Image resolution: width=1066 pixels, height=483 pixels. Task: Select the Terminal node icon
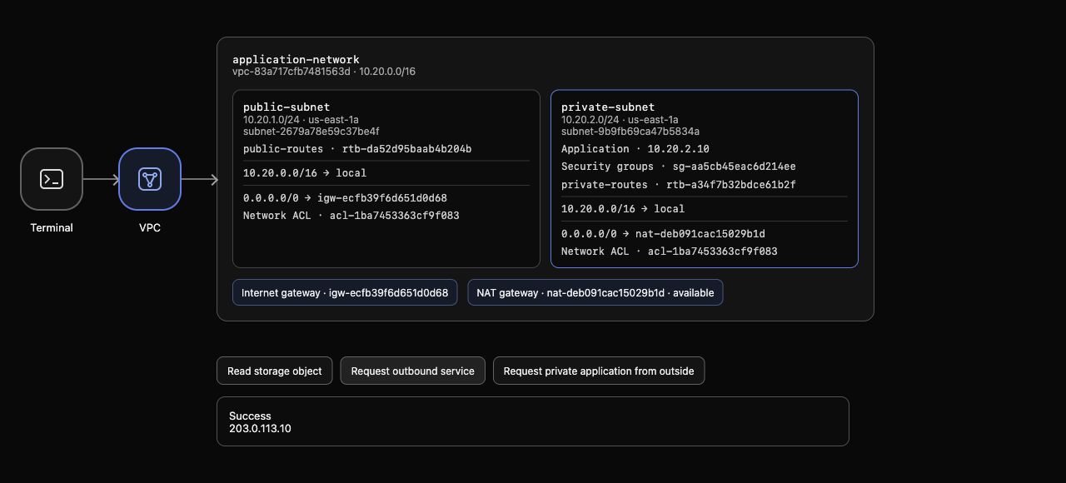point(52,179)
